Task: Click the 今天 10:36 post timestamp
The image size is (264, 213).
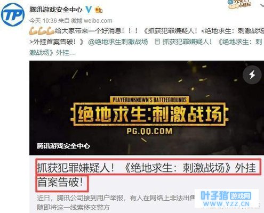Action: pos(43,21)
